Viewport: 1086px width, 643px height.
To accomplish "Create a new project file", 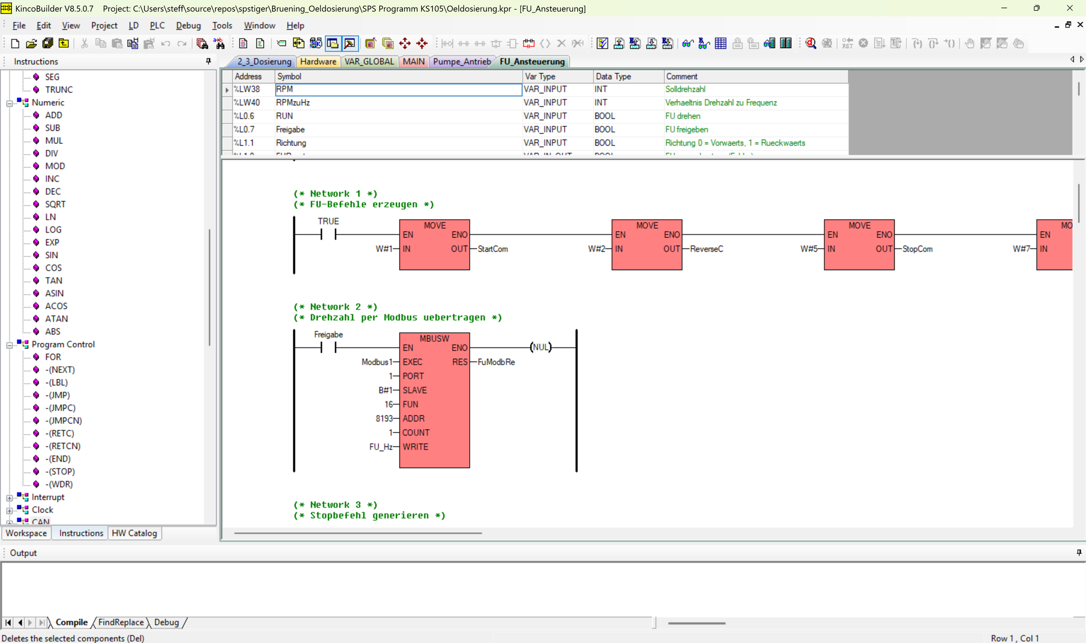I will [x=15, y=43].
